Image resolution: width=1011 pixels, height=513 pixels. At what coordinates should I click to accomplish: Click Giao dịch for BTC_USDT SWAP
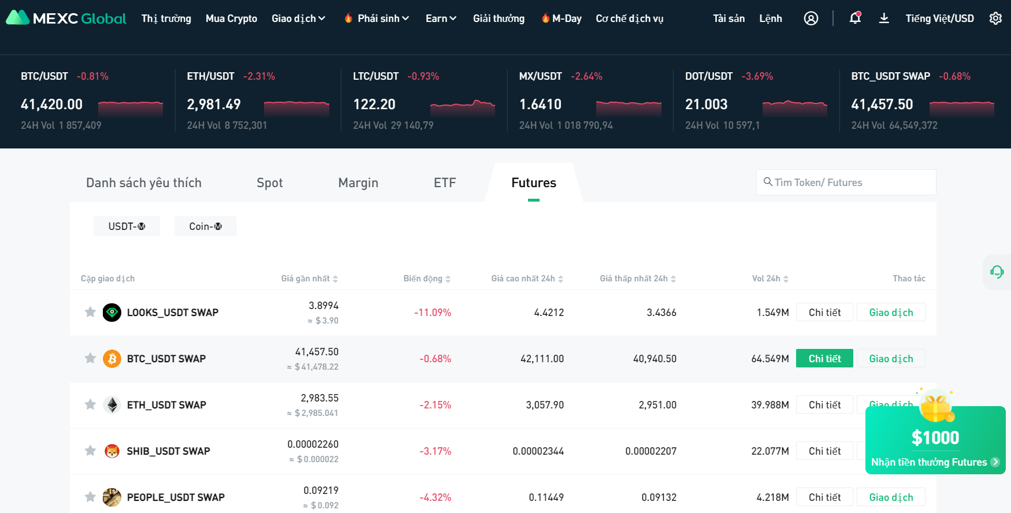pos(891,359)
